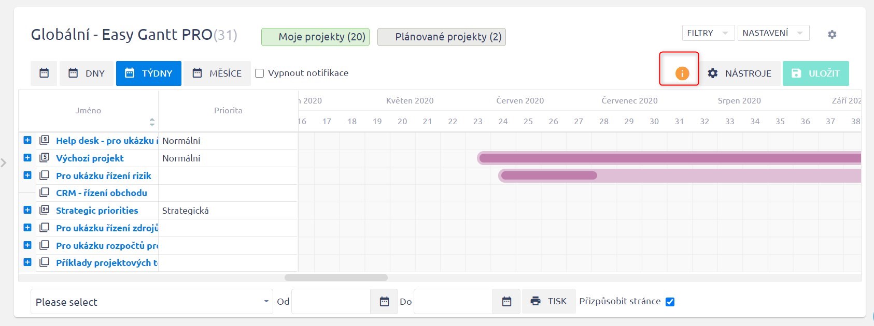Click the Jméno column header
The width and height of the screenshot is (874, 326).
(x=88, y=110)
